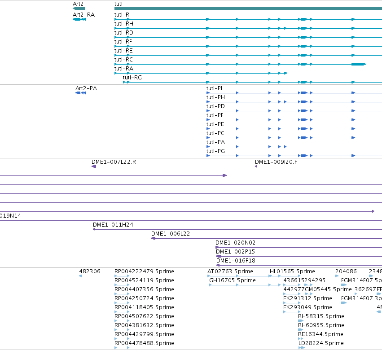The width and height of the screenshot is (382, 350).
Task: Click the DME1-016F18 BAC label
Action: coord(236,261)
